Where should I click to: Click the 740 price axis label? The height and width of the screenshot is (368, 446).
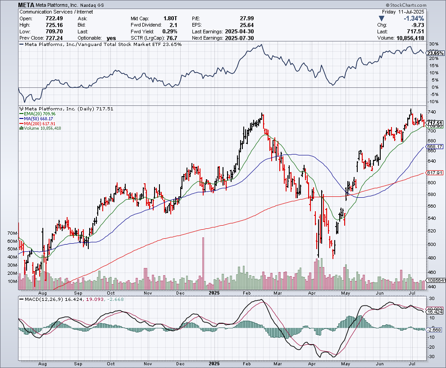point(432,112)
